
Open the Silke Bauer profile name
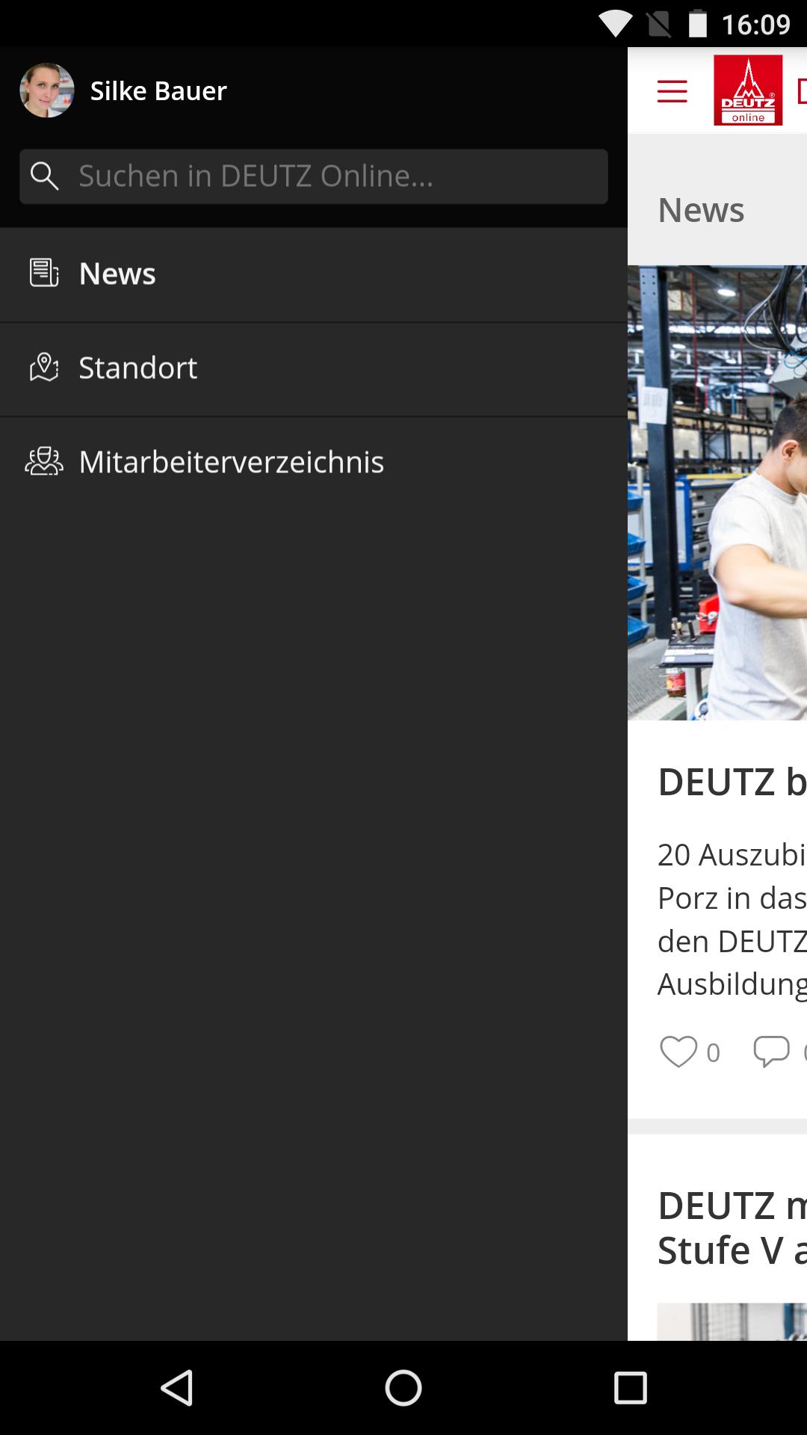coord(158,90)
